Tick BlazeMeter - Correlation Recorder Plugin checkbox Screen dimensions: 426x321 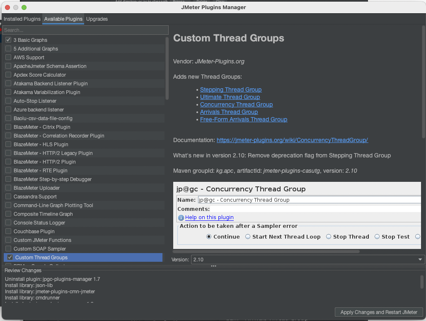pyautogui.click(x=8, y=135)
